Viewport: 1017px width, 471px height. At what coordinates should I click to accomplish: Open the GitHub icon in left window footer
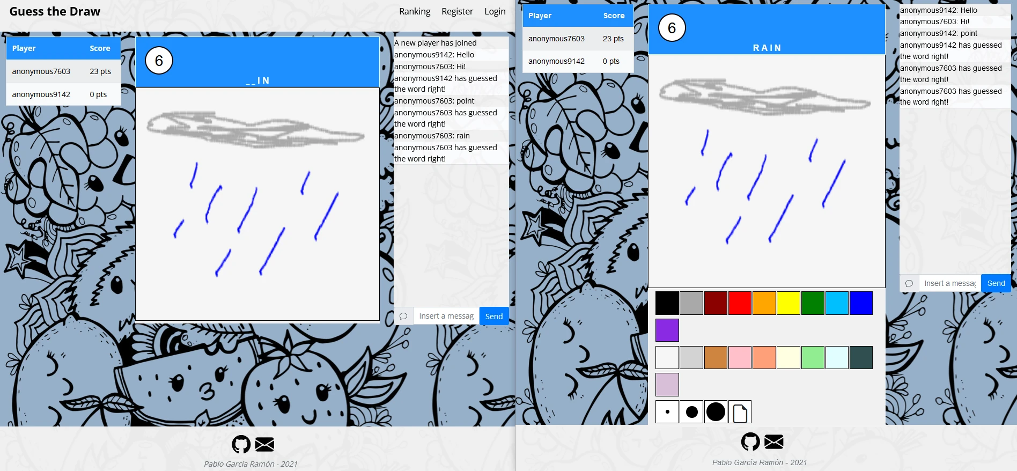(x=241, y=444)
